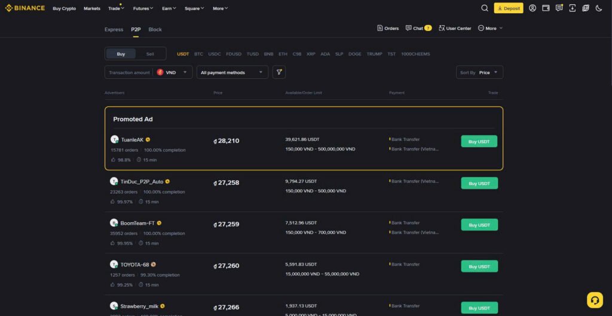Switch to the Express tab

114,29
